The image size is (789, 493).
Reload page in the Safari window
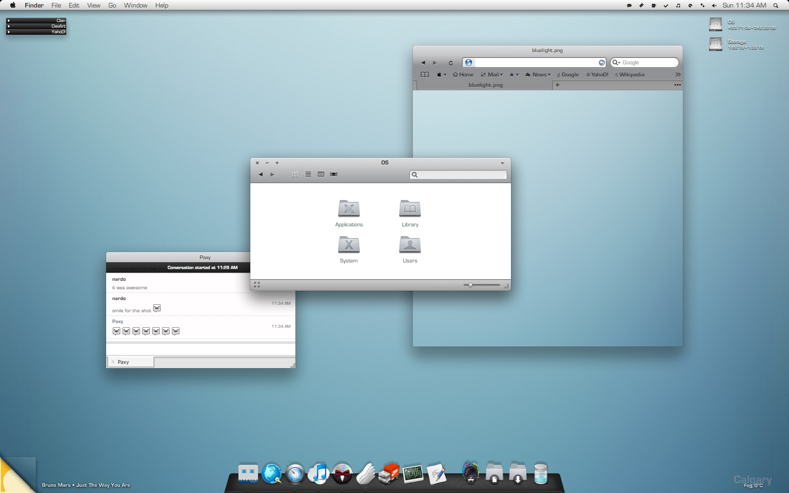pos(451,63)
